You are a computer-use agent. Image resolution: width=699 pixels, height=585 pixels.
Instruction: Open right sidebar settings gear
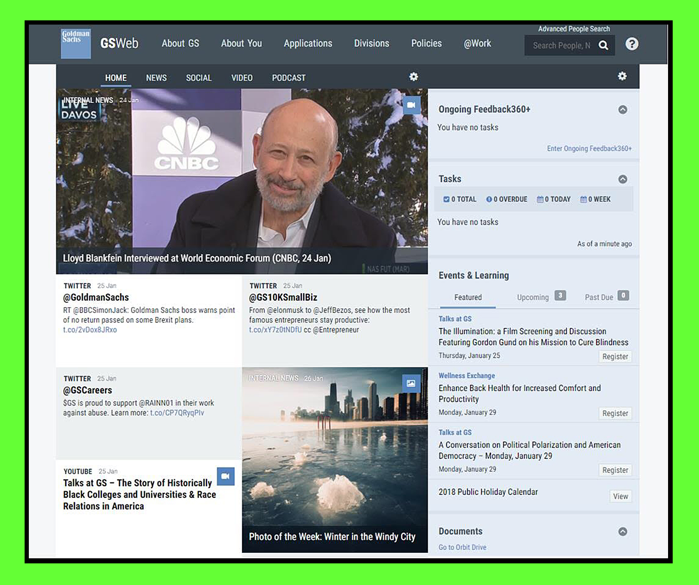(622, 76)
